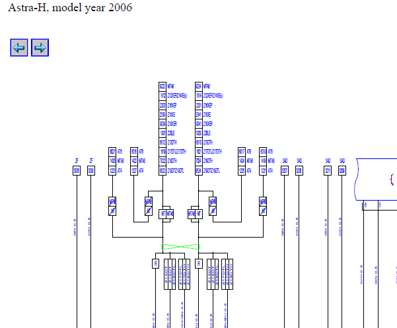
Task: Click pin 6 on the blue module outline
Action: (x=365, y=205)
